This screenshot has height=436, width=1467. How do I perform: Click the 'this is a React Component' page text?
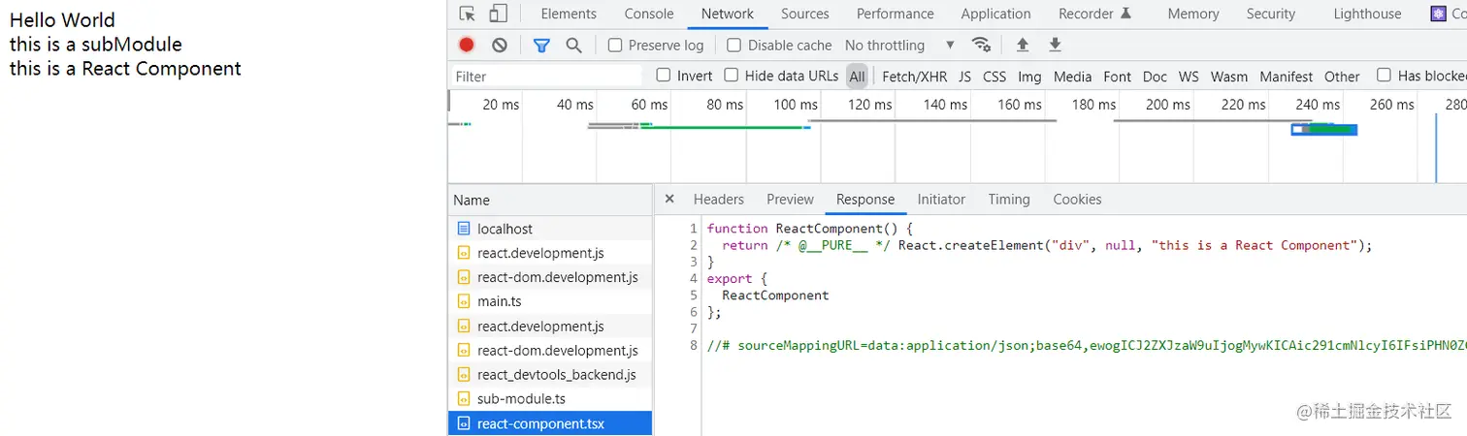click(x=125, y=69)
